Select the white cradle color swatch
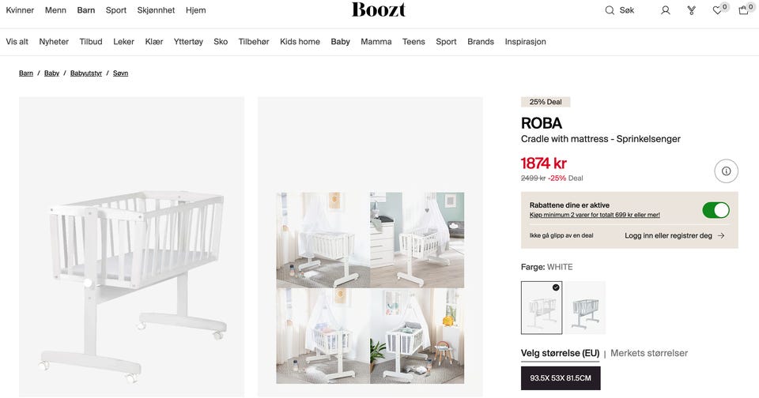Image resolution: width=759 pixels, height=398 pixels. (542, 307)
